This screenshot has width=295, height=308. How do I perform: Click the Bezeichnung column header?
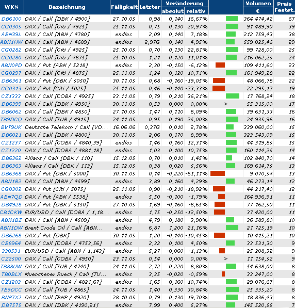67,7
